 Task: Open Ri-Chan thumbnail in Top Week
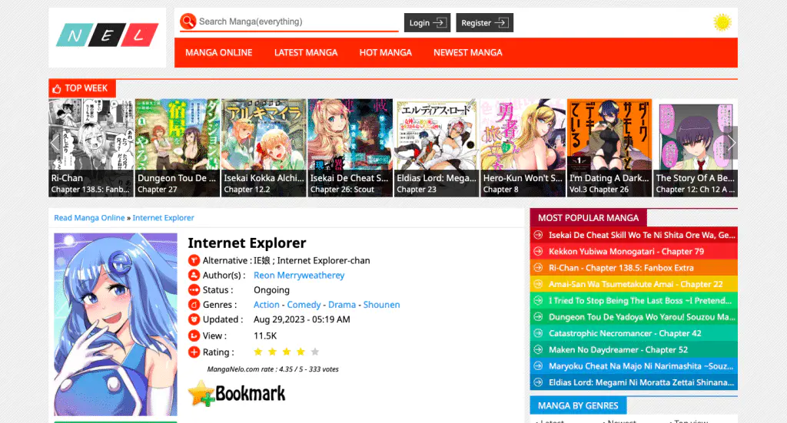click(x=91, y=148)
